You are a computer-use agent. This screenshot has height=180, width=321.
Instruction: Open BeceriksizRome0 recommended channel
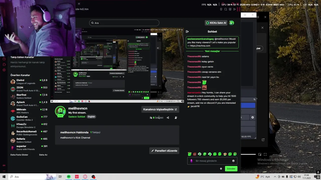(29, 133)
